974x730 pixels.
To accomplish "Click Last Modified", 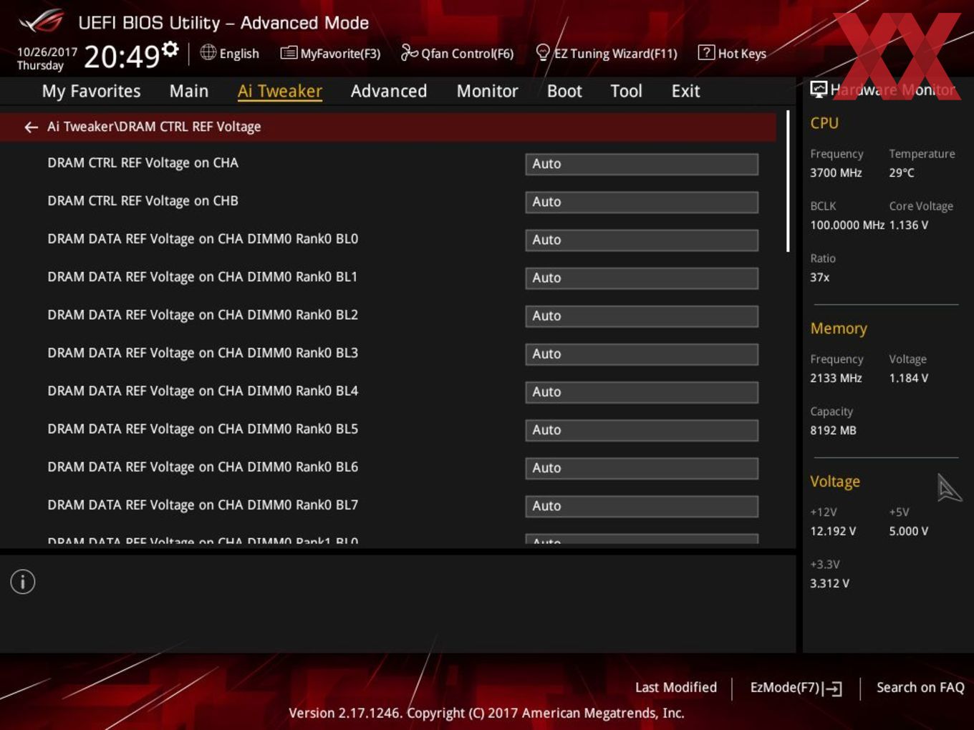I will (676, 687).
